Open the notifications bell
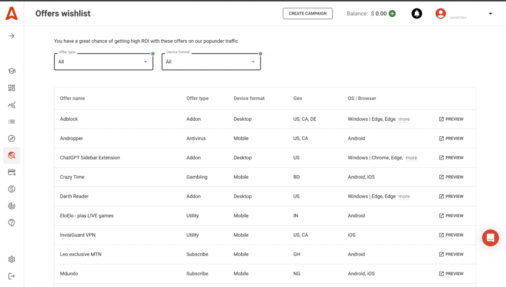506x287 pixels. 417,14
